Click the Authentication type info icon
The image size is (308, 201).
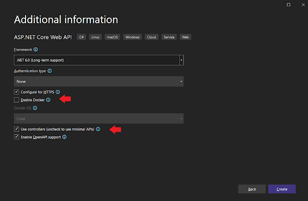tap(49, 71)
